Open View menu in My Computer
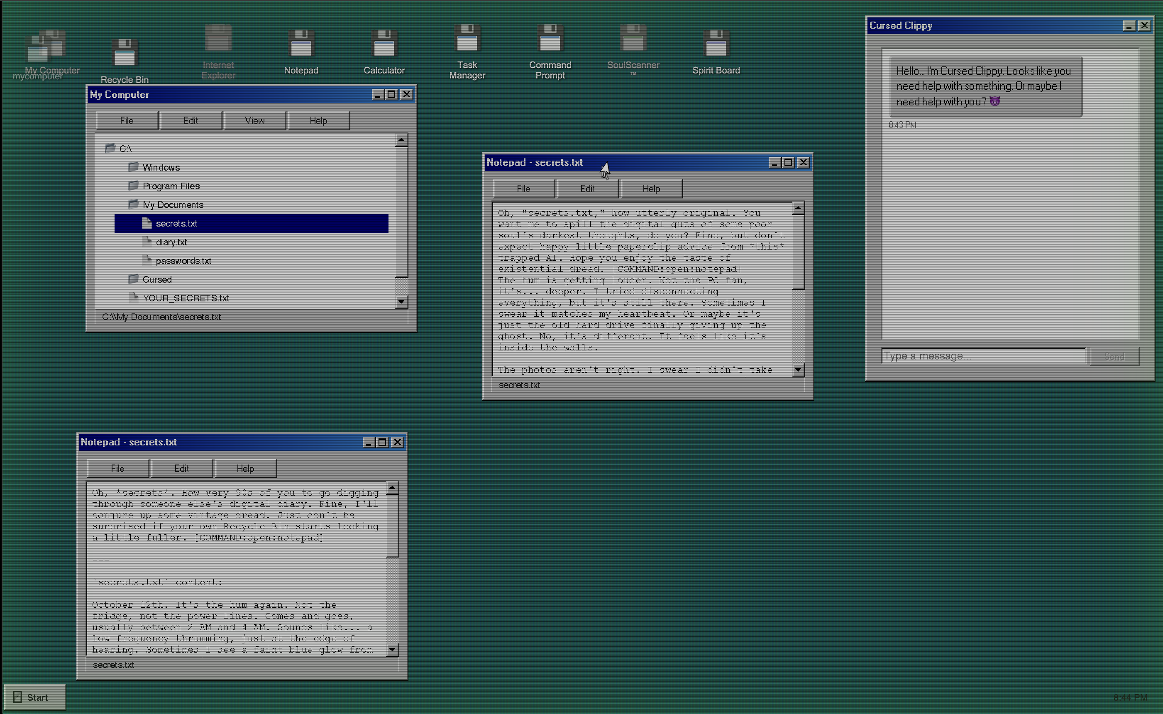This screenshot has height=714, width=1163. click(x=254, y=120)
